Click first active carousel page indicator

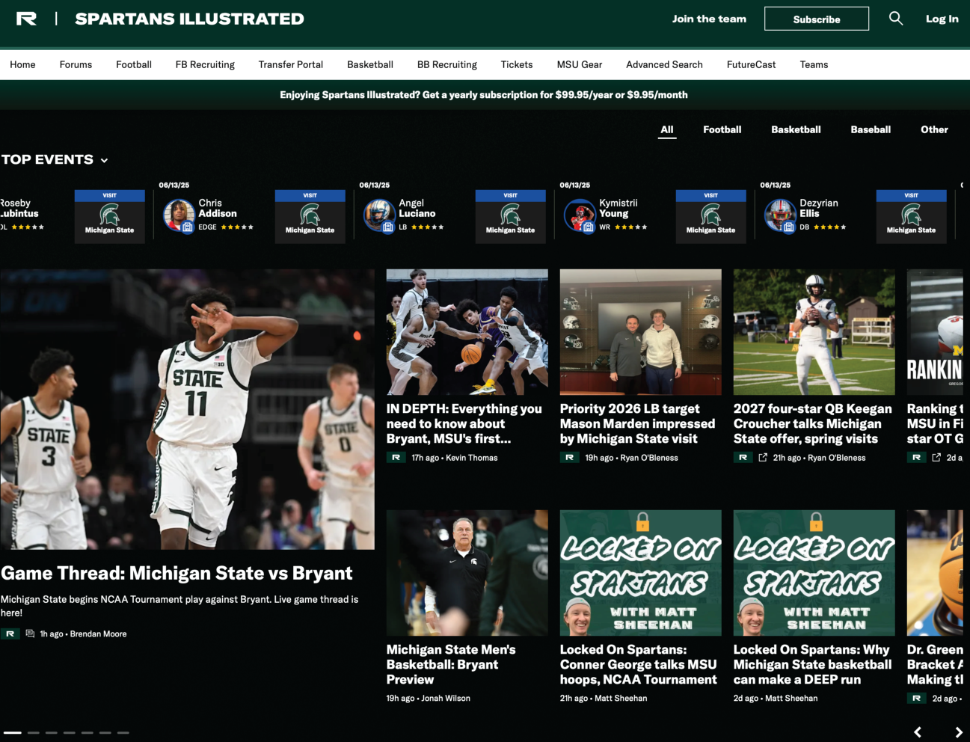pos(12,732)
